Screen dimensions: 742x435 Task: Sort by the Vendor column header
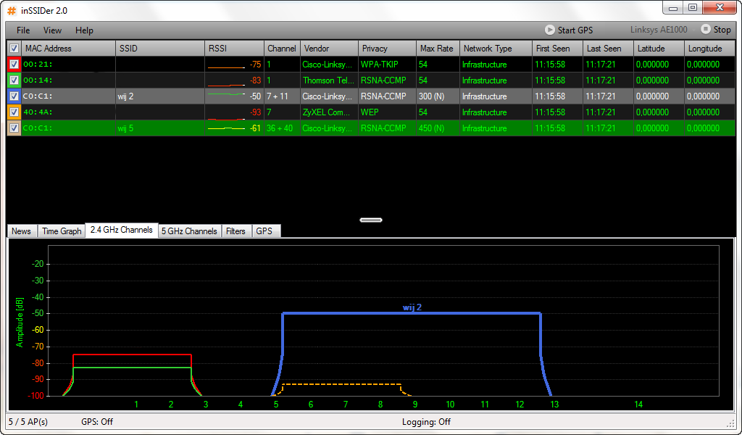[x=330, y=49]
